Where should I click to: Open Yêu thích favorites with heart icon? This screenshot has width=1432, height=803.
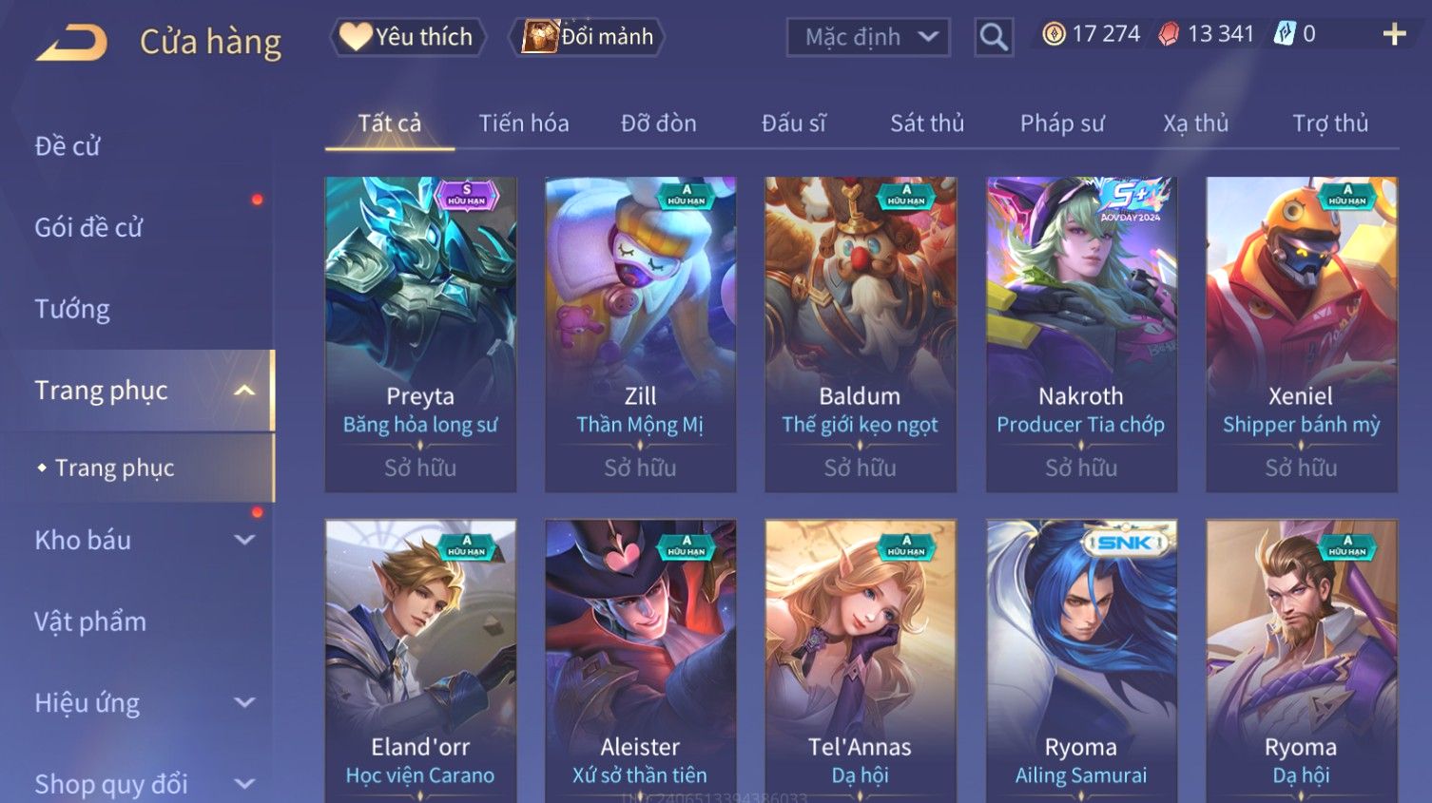pos(408,37)
